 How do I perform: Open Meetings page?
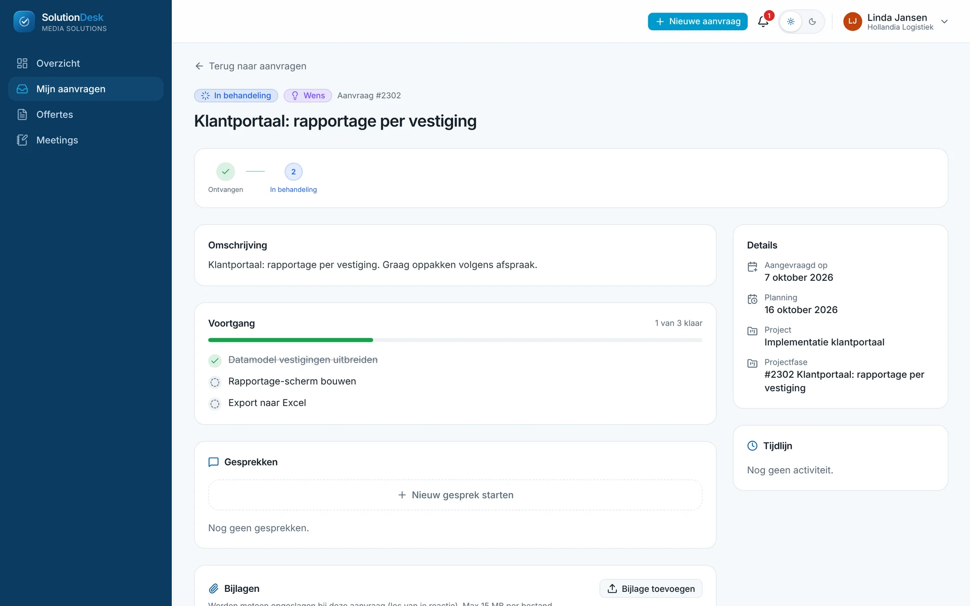tap(86, 140)
